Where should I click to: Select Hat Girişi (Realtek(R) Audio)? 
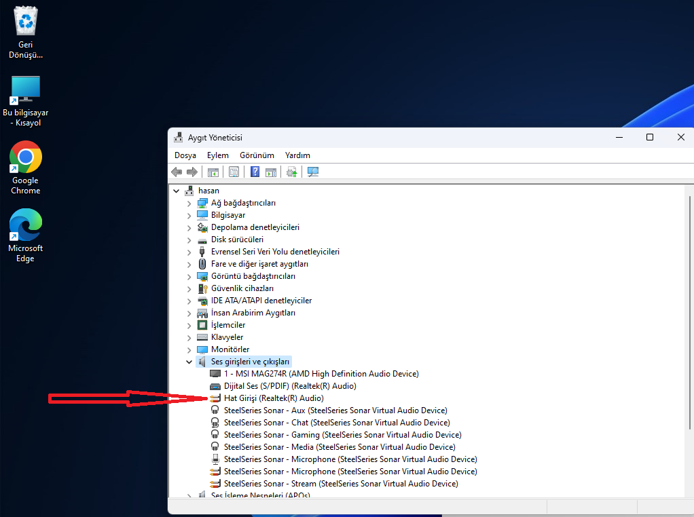(x=274, y=398)
